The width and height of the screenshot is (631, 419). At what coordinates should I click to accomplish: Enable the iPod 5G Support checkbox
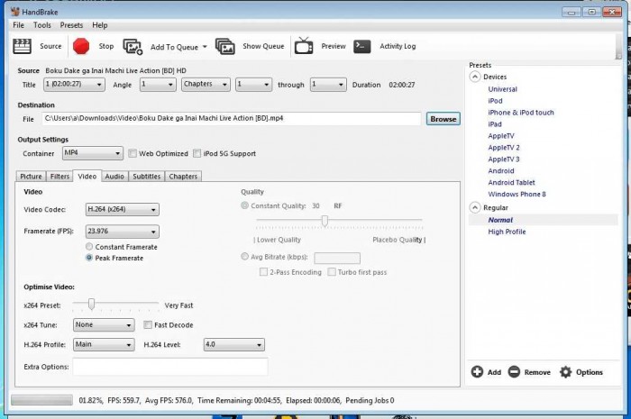tap(197, 153)
